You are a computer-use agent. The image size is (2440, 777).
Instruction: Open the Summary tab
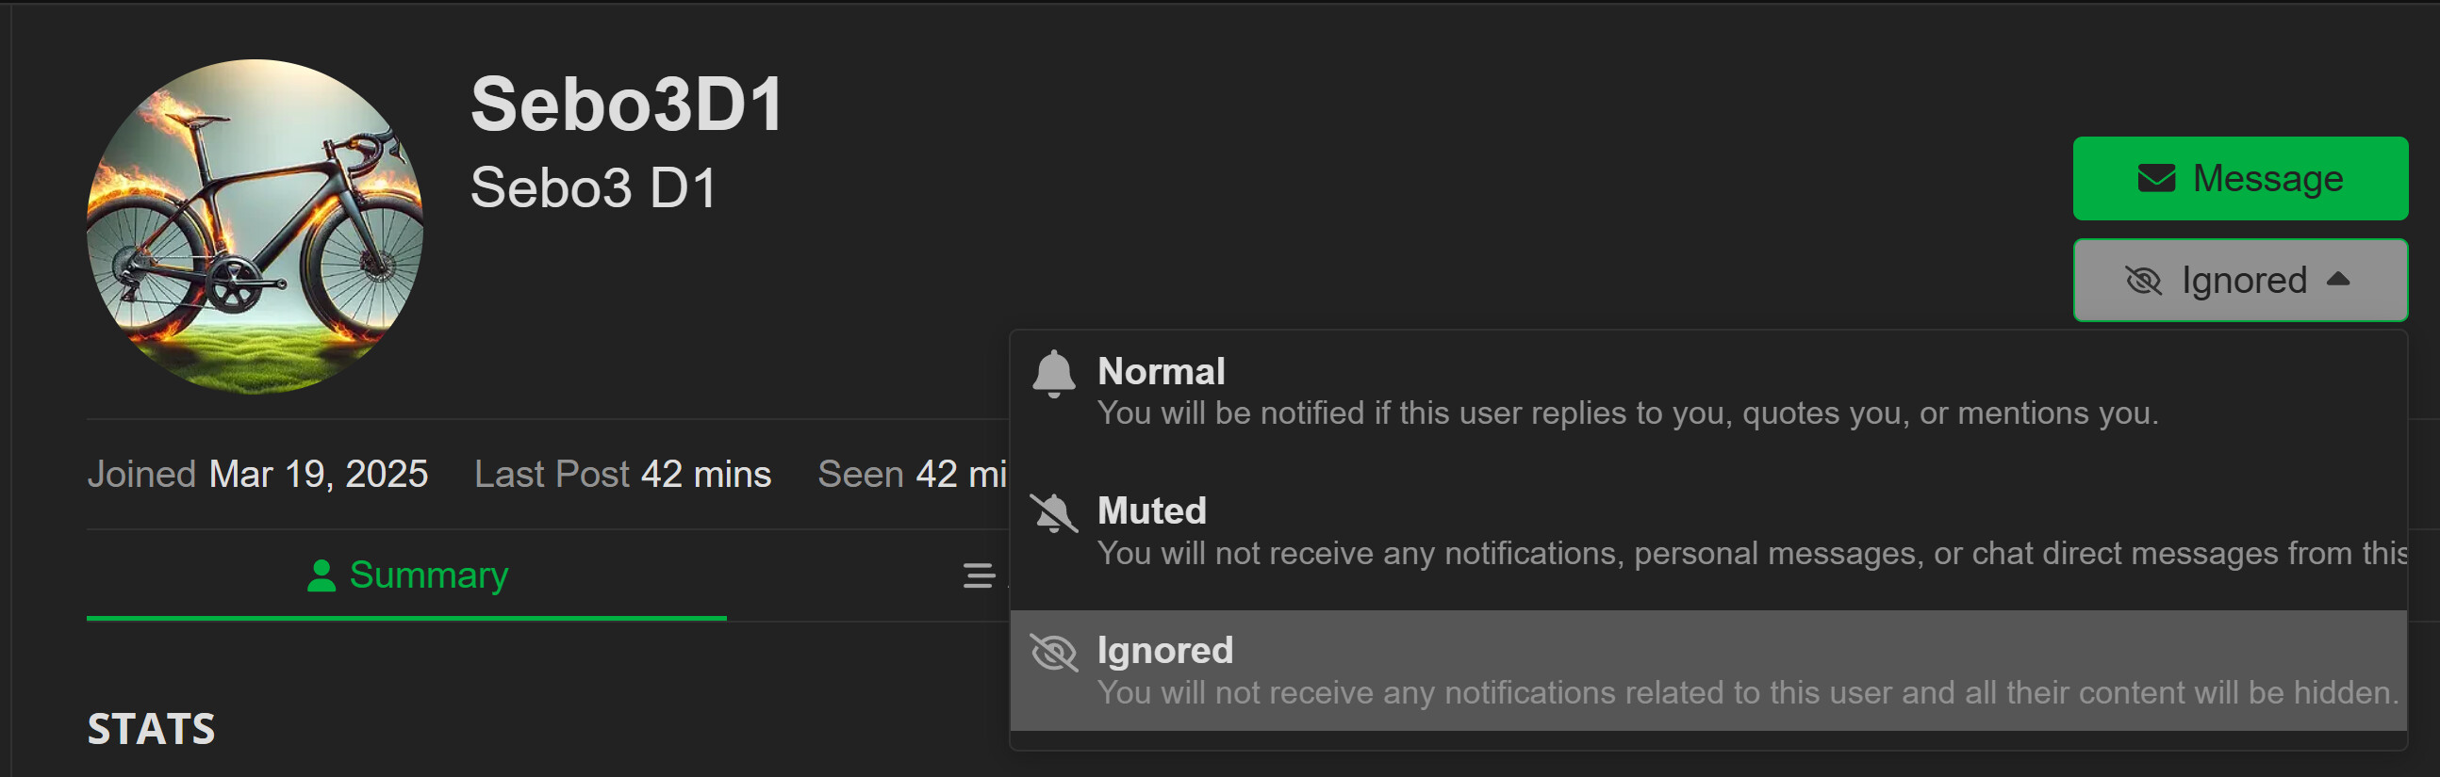click(406, 575)
